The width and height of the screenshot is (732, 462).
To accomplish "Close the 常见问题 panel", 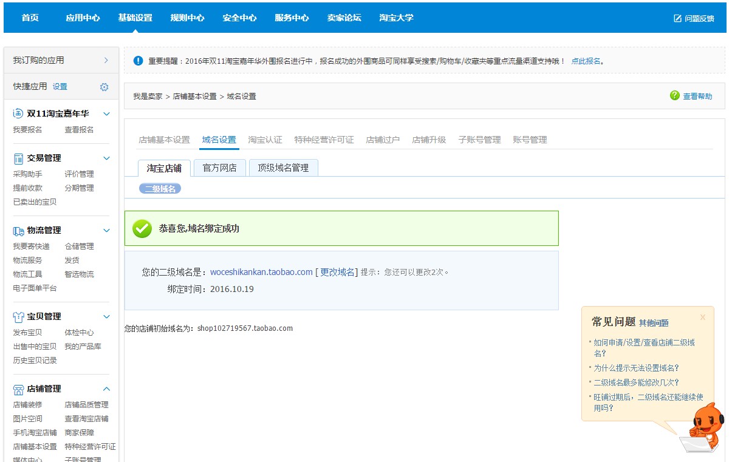I will pos(702,317).
